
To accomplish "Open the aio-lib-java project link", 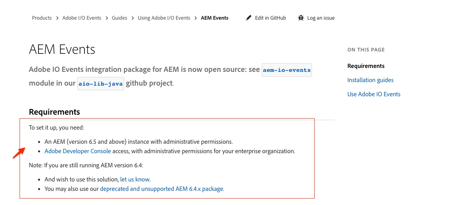I will click(101, 84).
